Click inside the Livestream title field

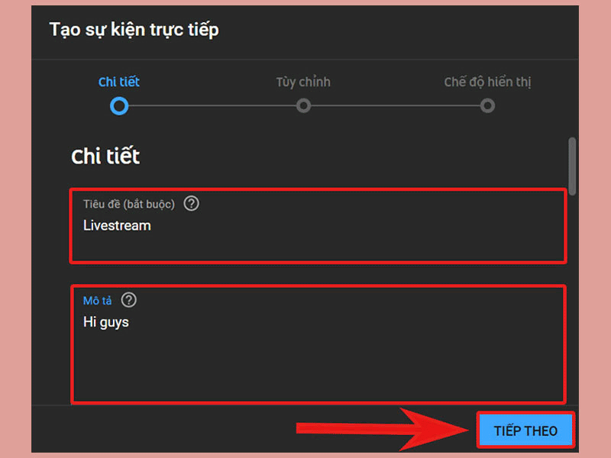(x=305, y=225)
